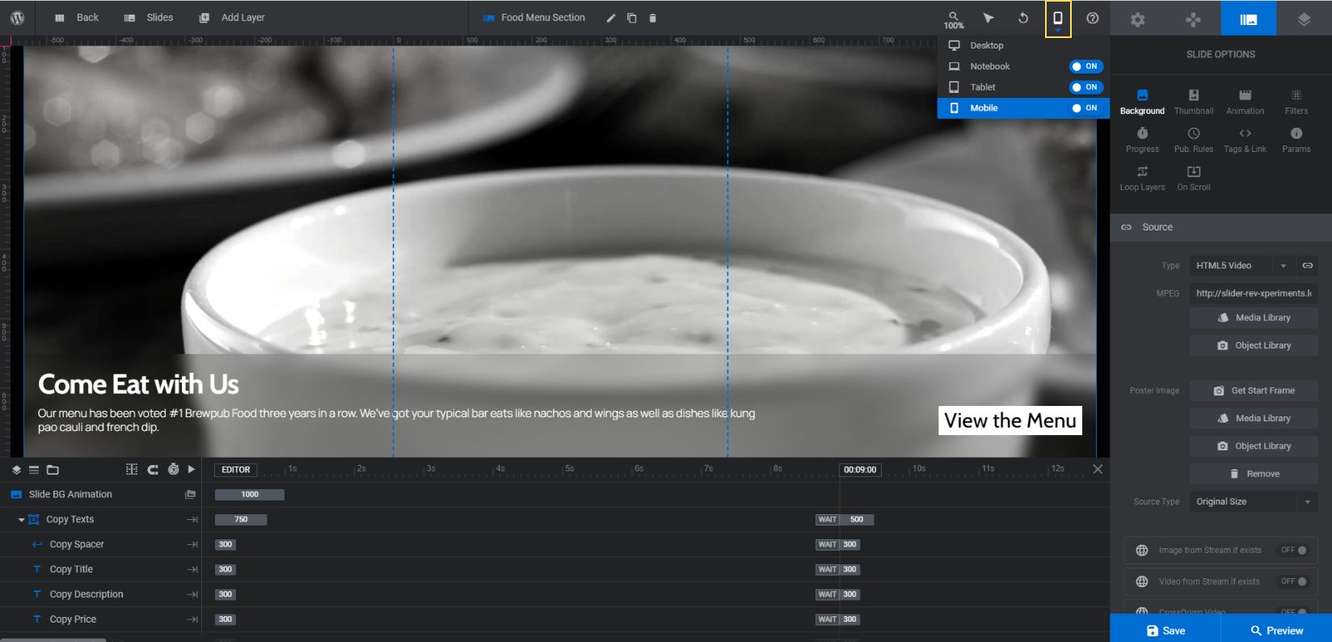Go Back to the slider overview
The width and height of the screenshot is (1332, 642).
(77, 18)
